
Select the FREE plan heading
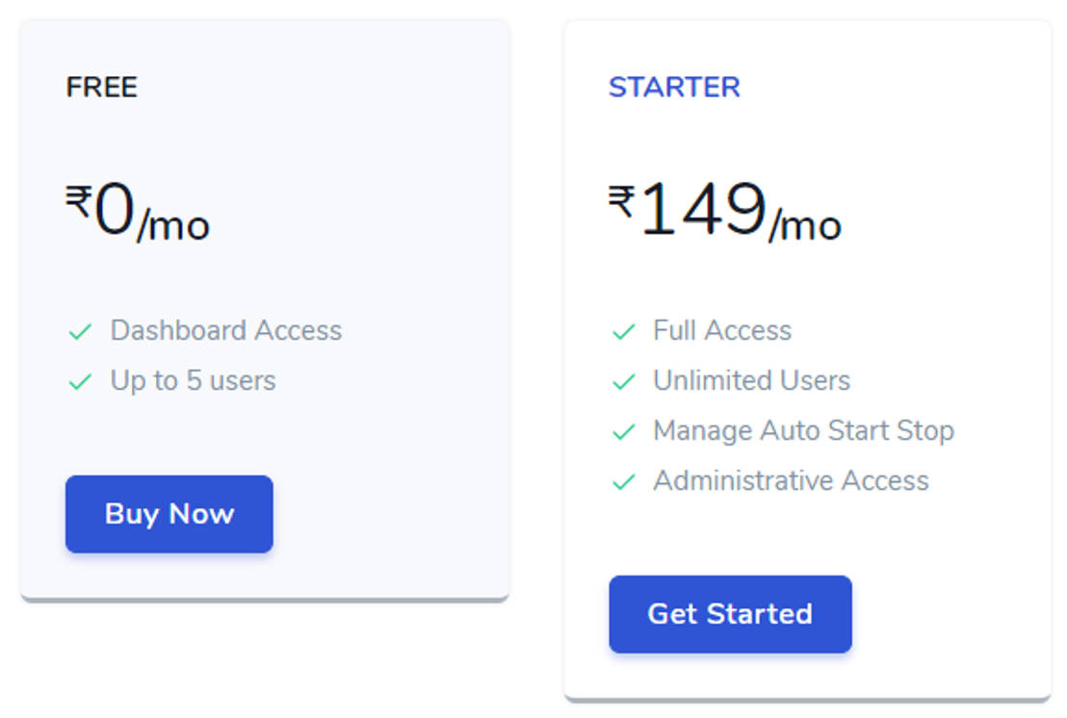[x=101, y=88]
